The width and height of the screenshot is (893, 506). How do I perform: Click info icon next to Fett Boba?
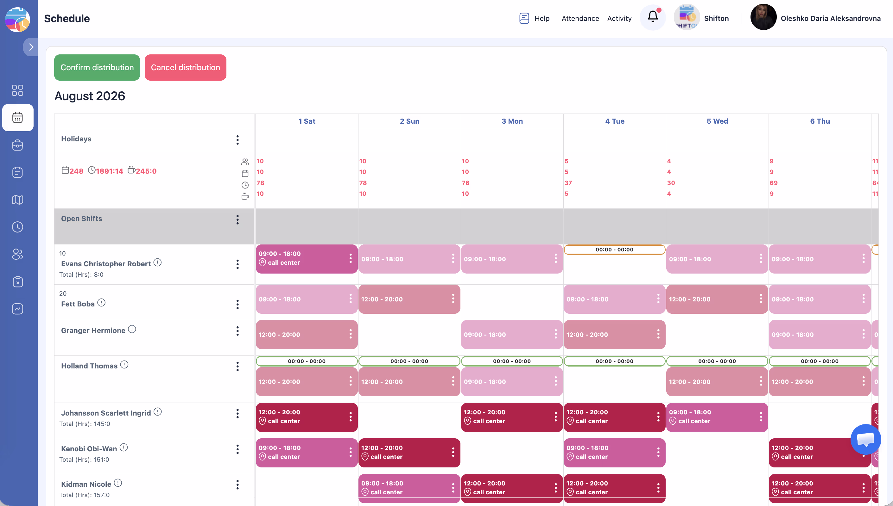(101, 303)
